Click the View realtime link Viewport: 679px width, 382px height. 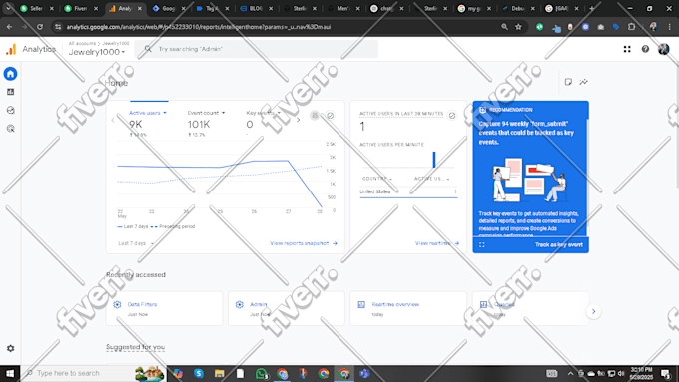[x=437, y=243]
